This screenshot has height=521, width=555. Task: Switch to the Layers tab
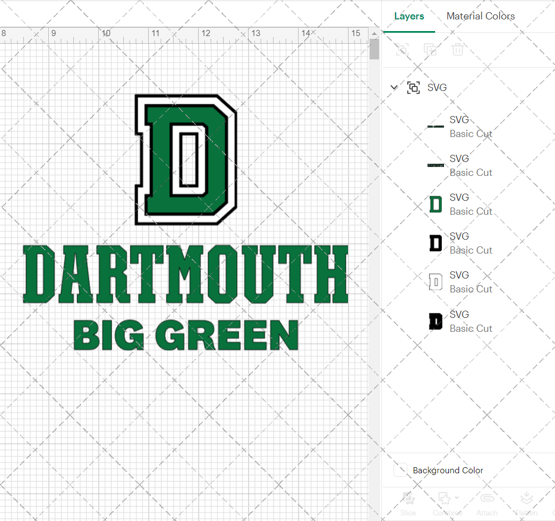point(409,16)
